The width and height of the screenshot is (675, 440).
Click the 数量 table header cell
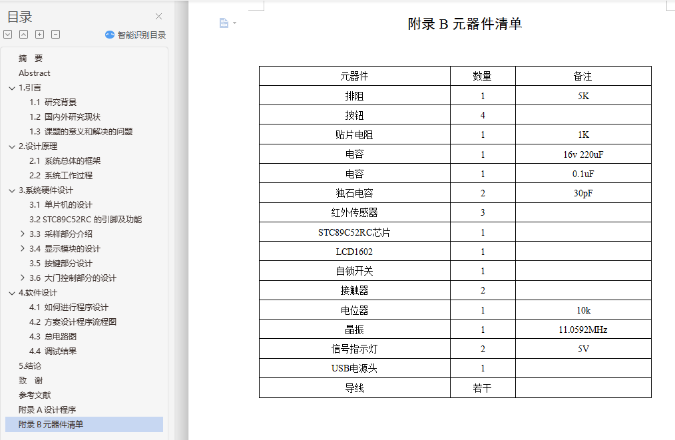click(x=483, y=76)
